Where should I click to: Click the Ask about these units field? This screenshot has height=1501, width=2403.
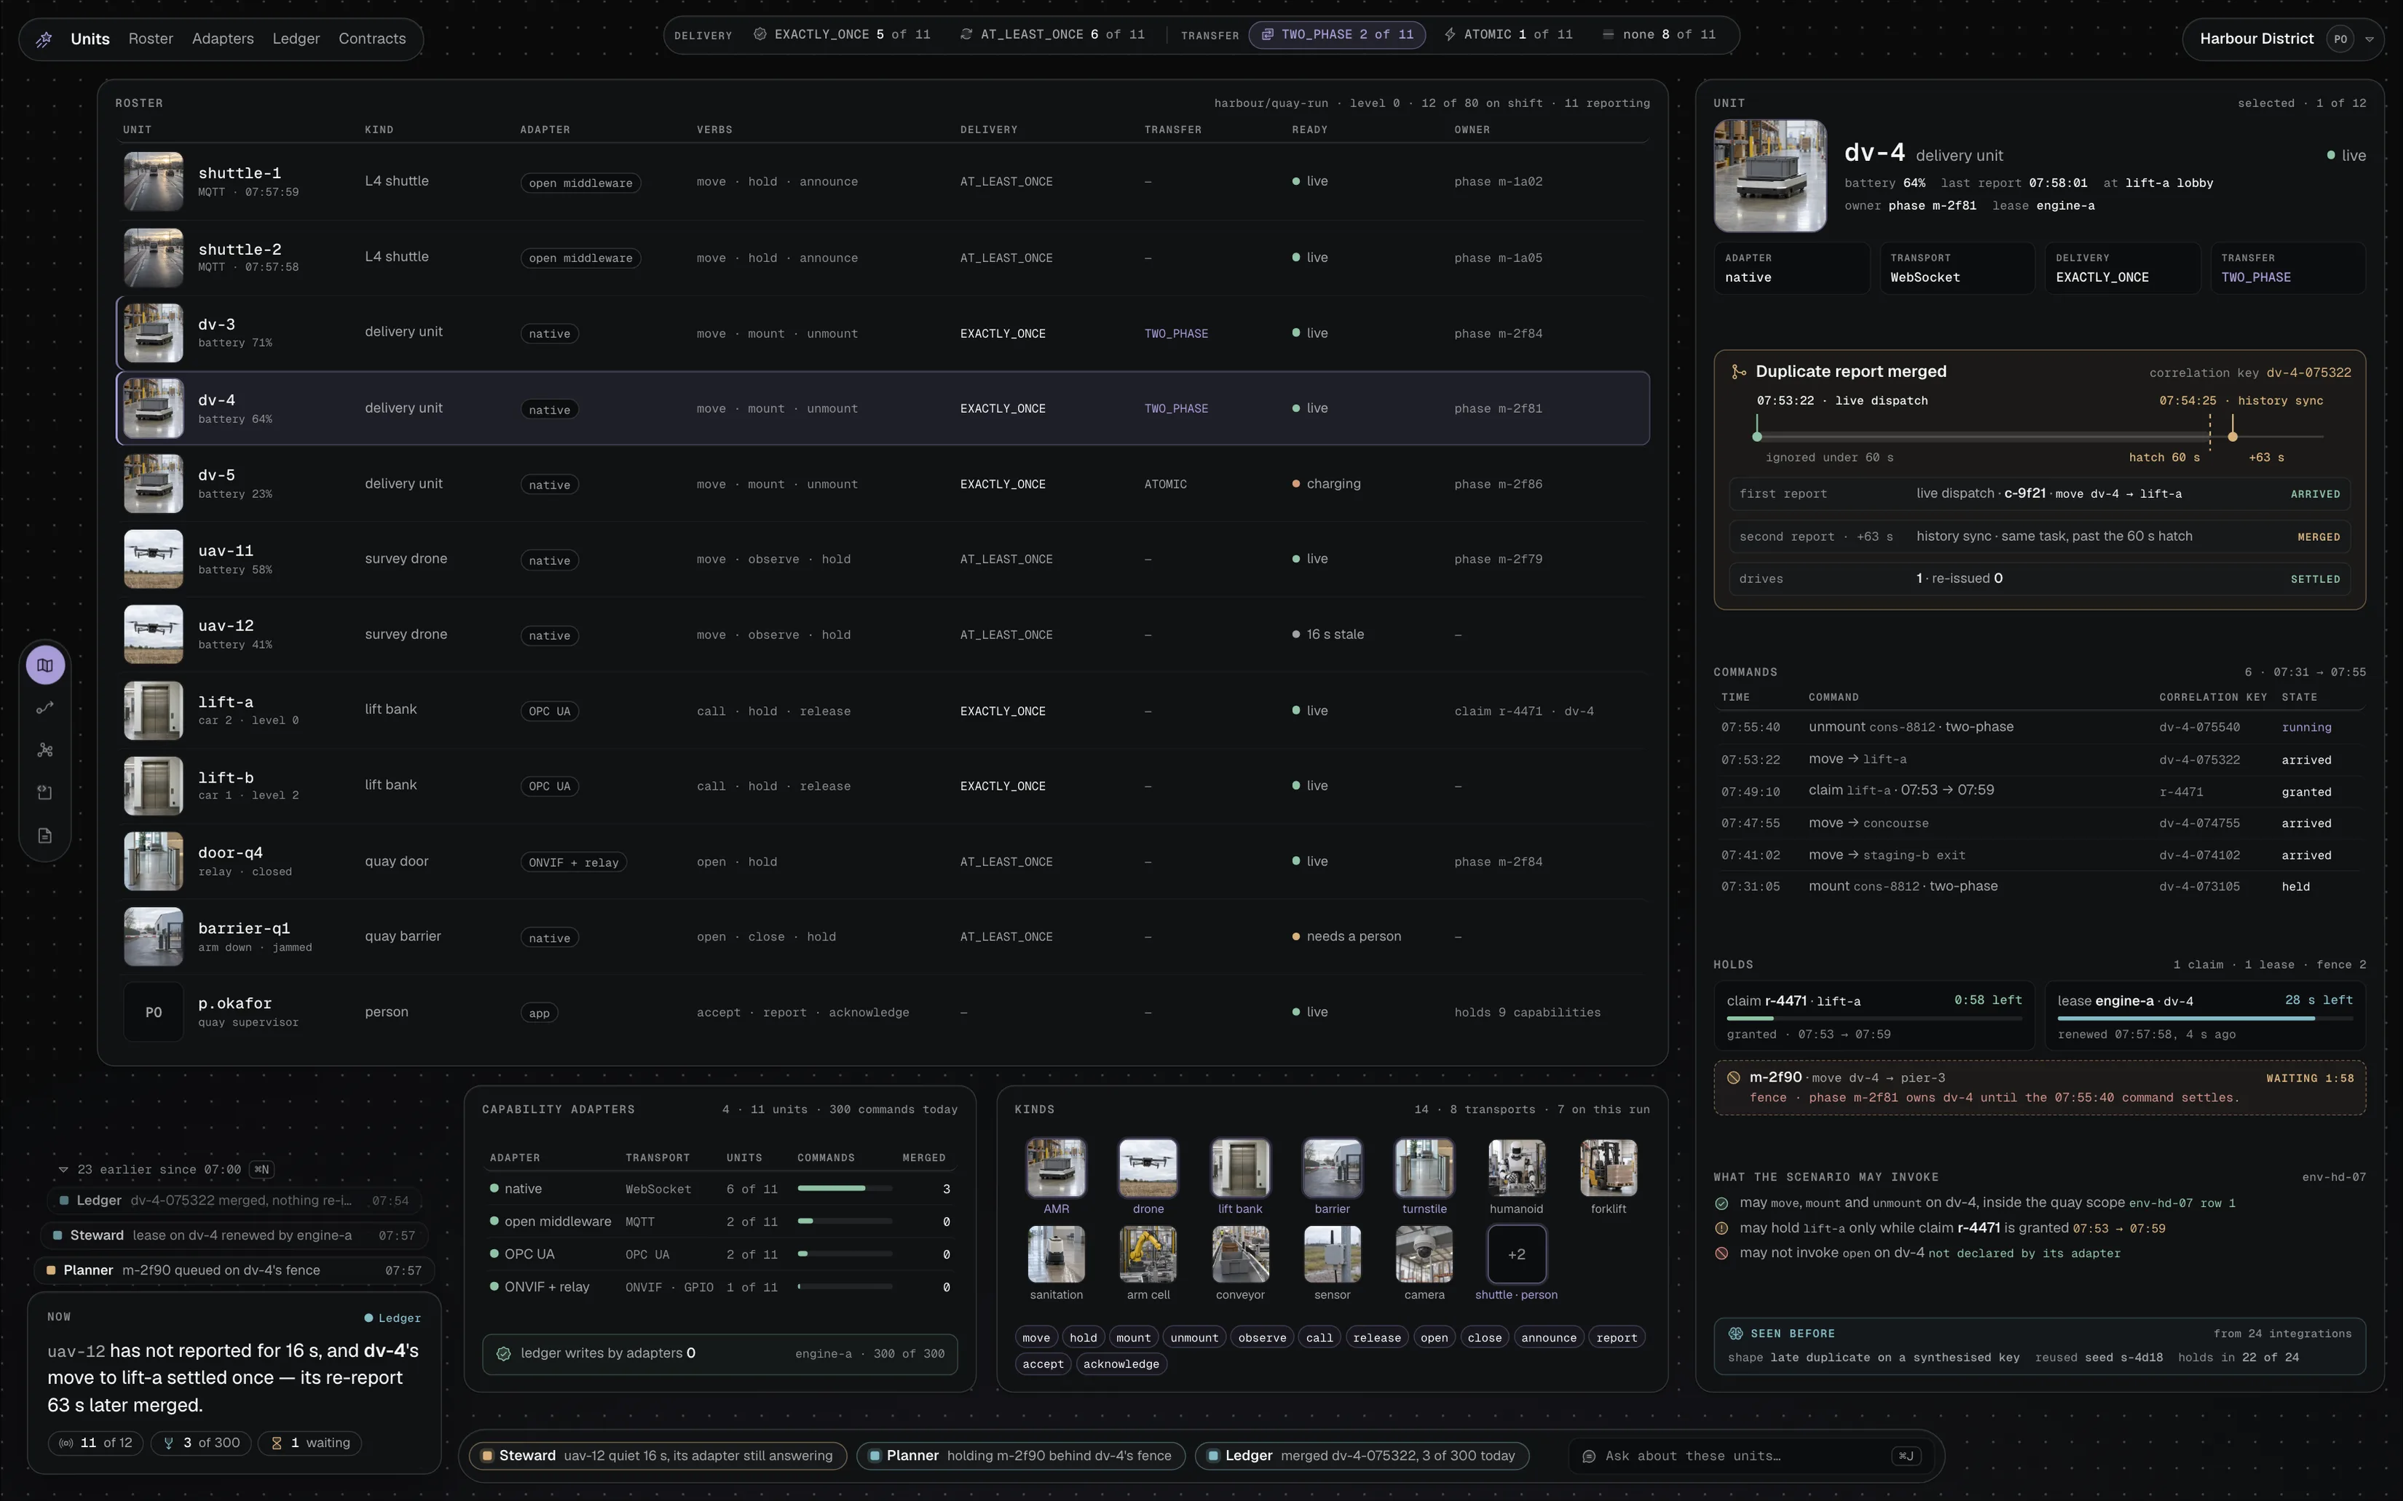coord(1751,1455)
